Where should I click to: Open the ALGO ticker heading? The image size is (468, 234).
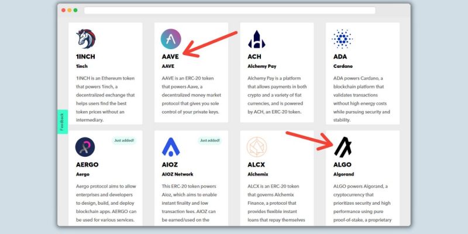(342, 164)
